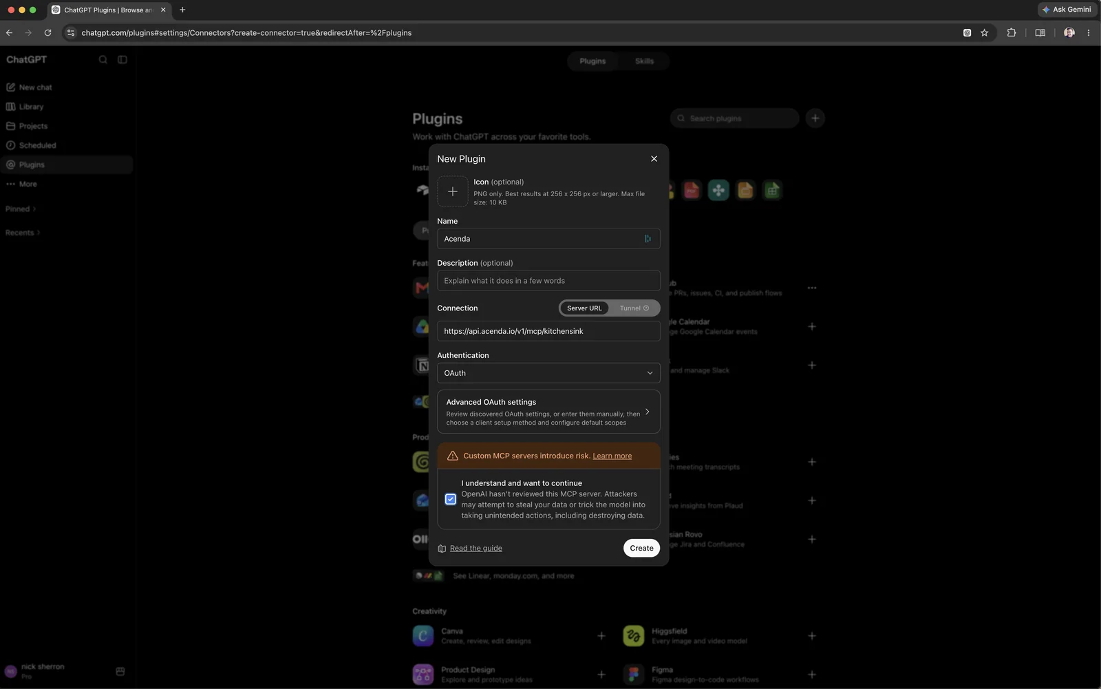Open ChatGPT sidebar search

pos(103,60)
